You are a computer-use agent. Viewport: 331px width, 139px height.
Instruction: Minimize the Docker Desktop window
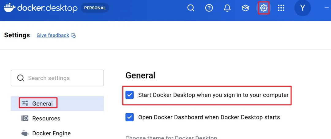click(327, 8)
